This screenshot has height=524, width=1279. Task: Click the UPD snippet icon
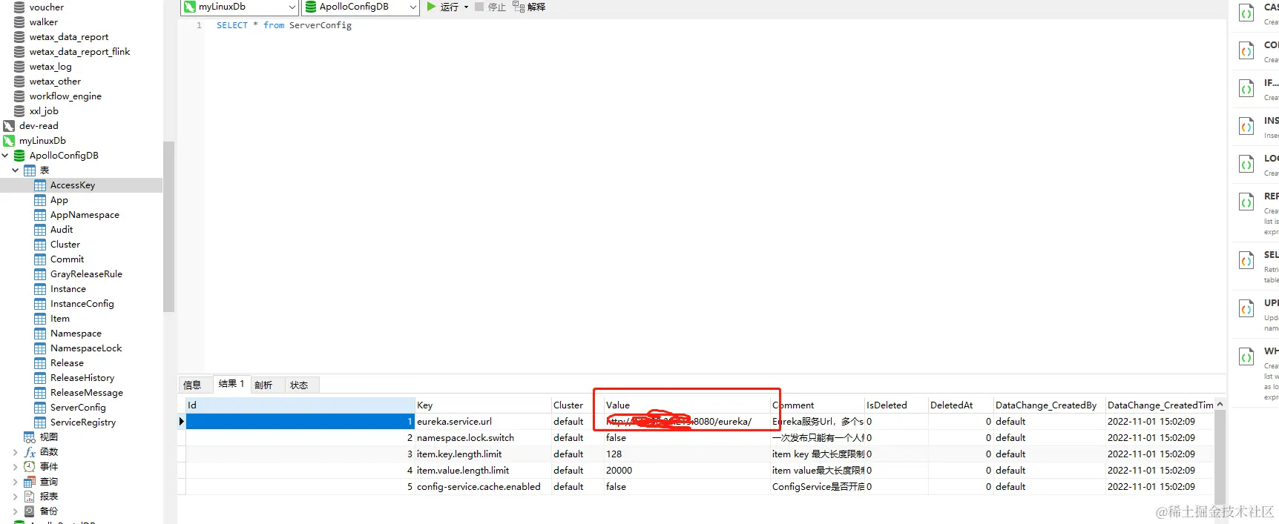1246,309
